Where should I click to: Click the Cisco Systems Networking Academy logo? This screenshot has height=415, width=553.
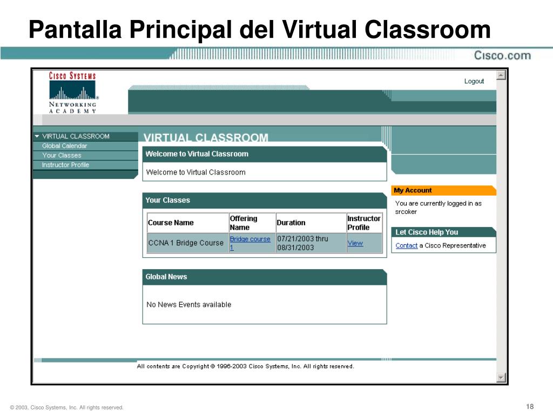[73, 92]
